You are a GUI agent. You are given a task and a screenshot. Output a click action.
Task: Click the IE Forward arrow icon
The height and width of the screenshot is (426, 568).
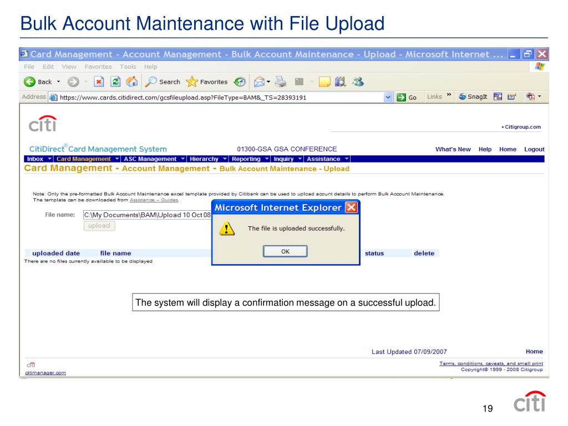pyautogui.click(x=73, y=82)
